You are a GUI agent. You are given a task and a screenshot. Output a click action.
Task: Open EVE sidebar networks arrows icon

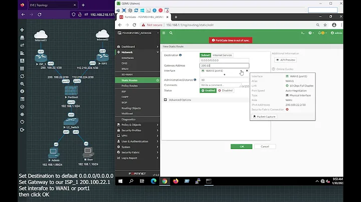pos(22,45)
